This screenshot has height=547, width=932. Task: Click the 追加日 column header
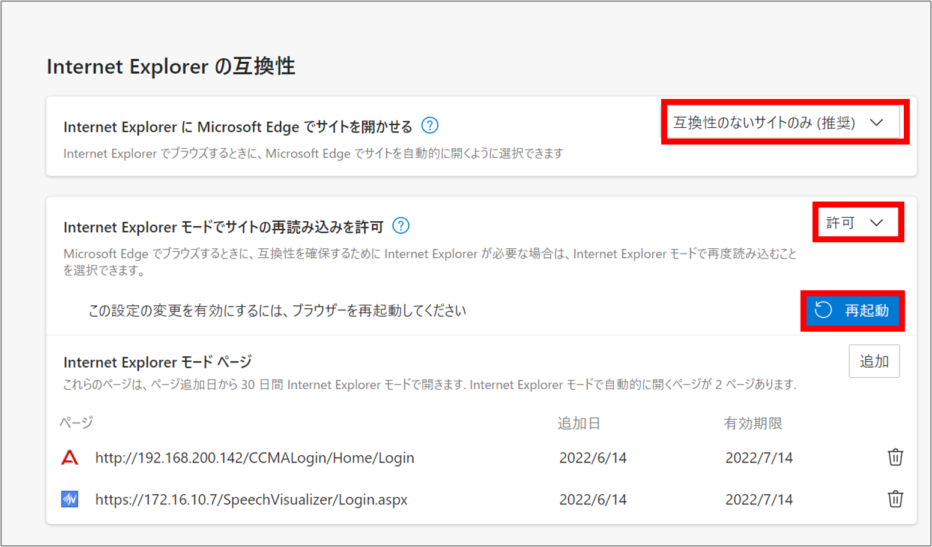(579, 423)
